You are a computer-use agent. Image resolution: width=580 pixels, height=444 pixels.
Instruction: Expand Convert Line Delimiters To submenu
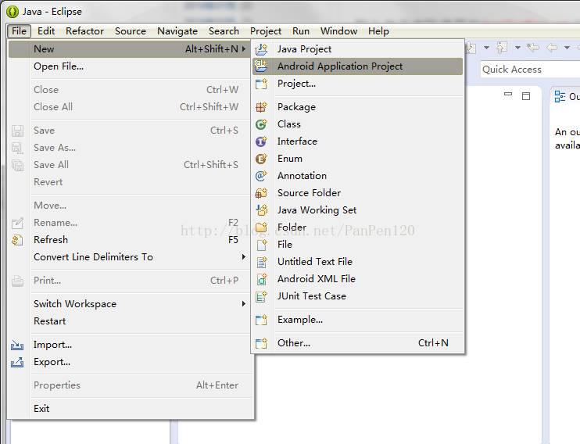243,256
